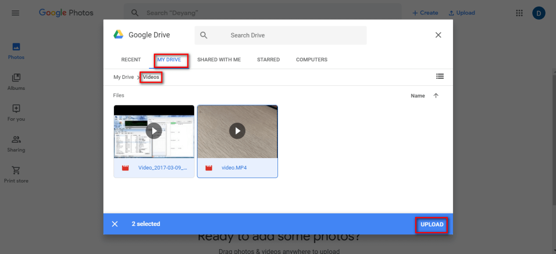
Task: Go to Photos in the sidebar
Action: (x=16, y=51)
